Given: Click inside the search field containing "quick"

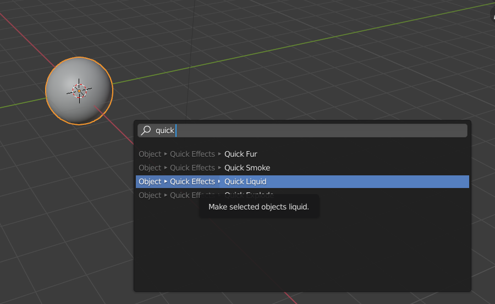Looking at the screenshot, I should click(x=319, y=130).
